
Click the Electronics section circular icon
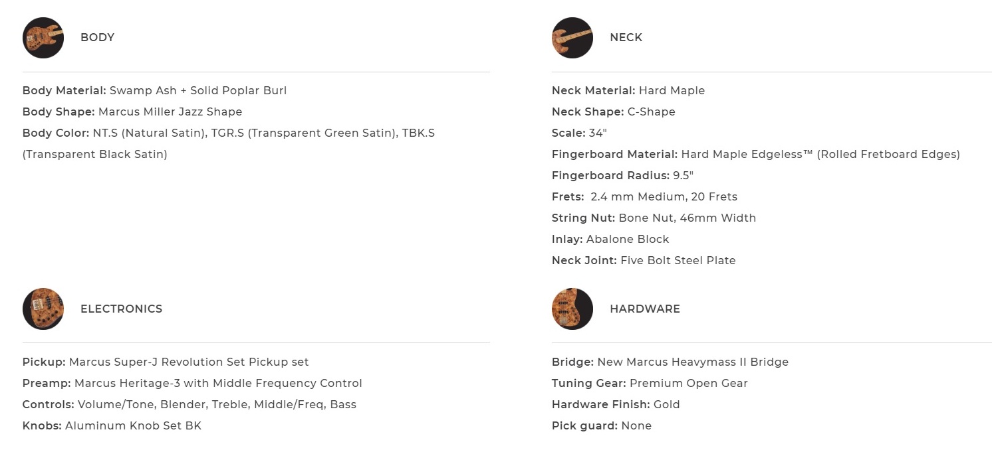(43, 309)
